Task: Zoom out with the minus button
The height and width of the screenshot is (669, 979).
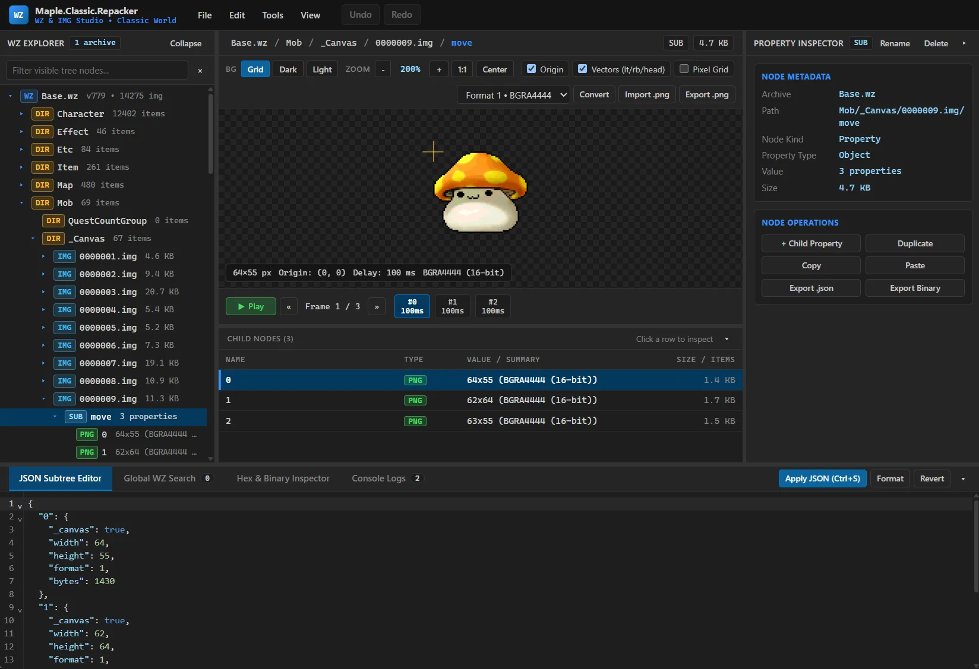Action: click(x=383, y=69)
